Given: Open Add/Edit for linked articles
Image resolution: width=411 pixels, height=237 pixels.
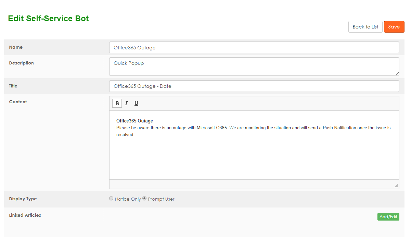Looking at the screenshot, I should [x=388, y=217].
